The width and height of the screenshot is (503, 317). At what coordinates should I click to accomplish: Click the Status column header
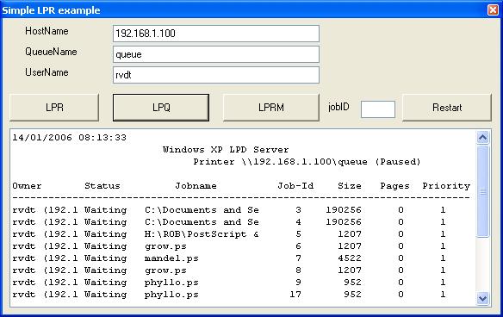102,186
